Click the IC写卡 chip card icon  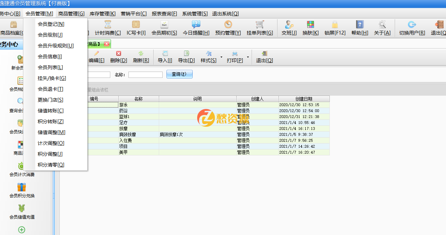pyautogui.click(x=136, y=25)
